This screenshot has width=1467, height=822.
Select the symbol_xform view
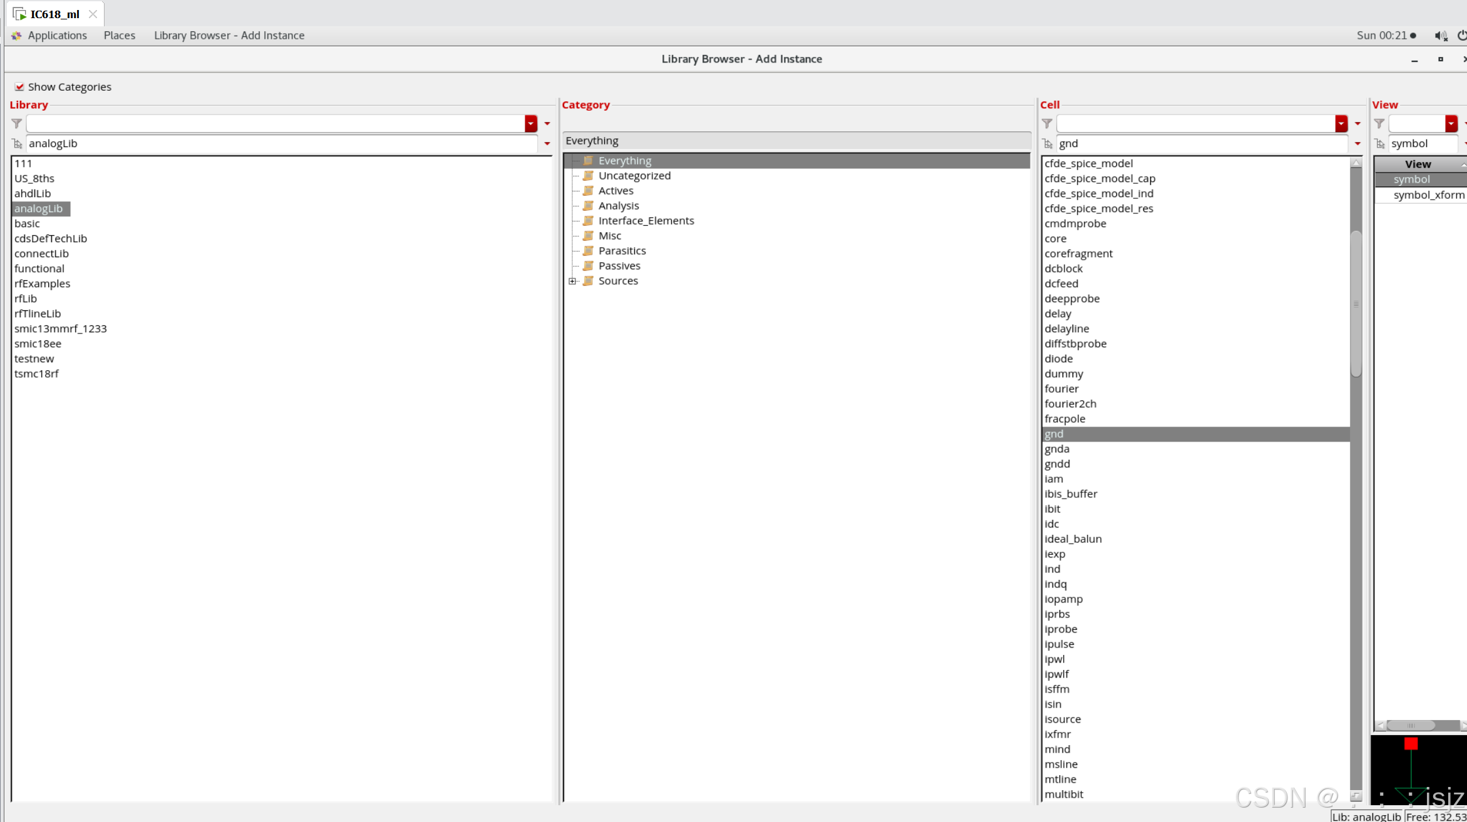(x=1428, y=195)
